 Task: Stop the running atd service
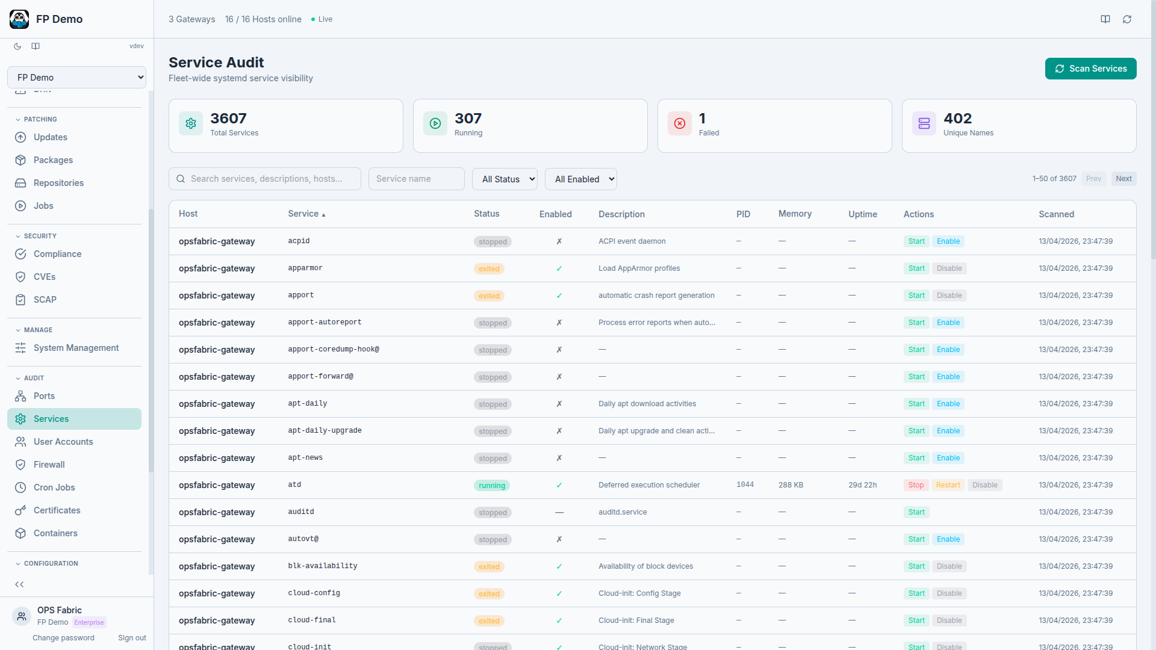pyautogui.click(x=916, y=485)
